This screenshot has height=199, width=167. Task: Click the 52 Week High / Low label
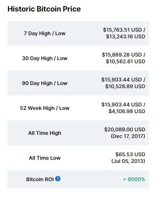click(45, 108)
